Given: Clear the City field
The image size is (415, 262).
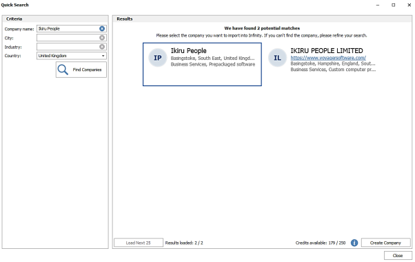Looking at the screenshot, I should tap(102, 38).
